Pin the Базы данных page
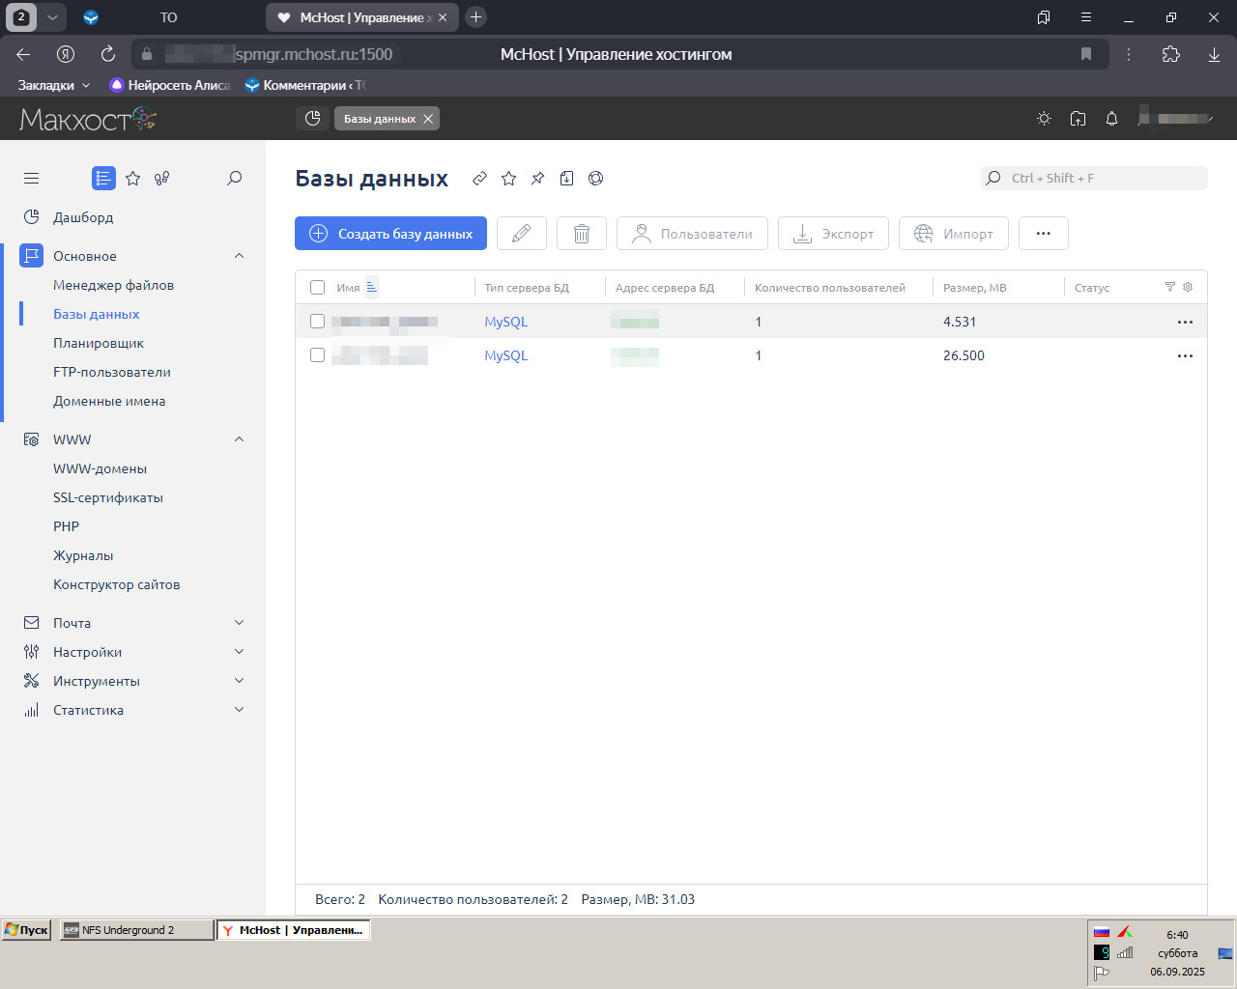The image size is (1237, 989). pyautogui.click(x=537, y=178)
